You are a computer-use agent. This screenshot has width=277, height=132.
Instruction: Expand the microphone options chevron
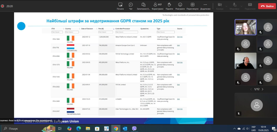[x=242, y=6]
